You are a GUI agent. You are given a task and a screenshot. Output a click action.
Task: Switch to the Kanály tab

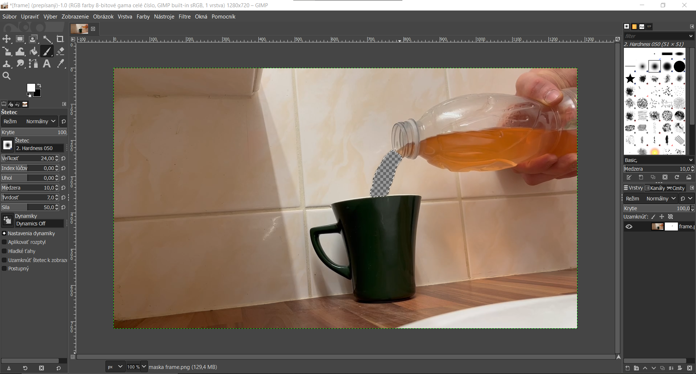point(655,188)
